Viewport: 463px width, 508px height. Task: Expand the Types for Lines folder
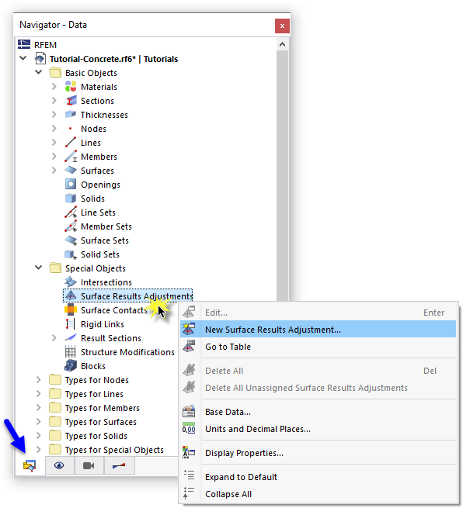[38, 394]
